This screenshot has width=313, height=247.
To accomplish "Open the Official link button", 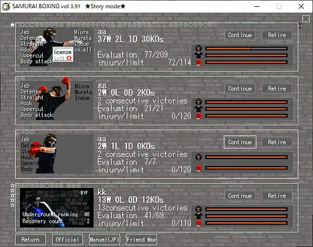I will click(67, 239).
